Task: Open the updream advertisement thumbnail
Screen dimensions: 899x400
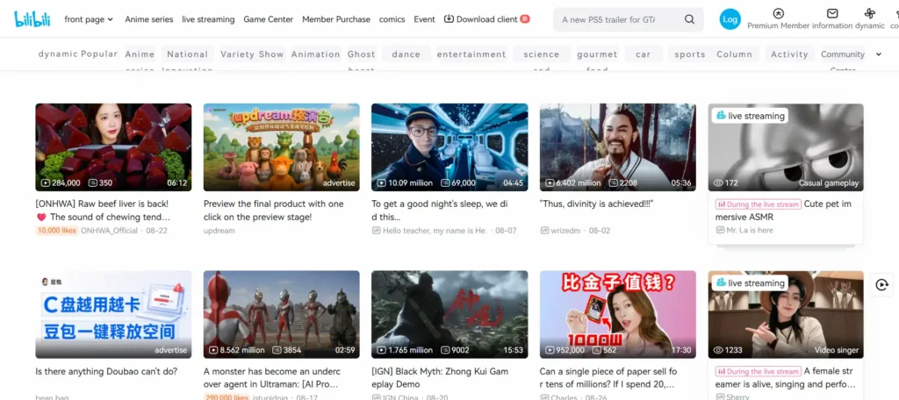Action: [282, 147]
